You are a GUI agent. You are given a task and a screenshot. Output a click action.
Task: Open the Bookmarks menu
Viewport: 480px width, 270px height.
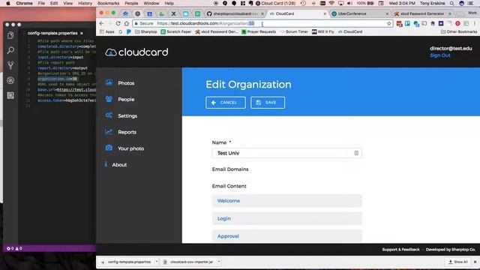pyautogui.click(x=108, y=3)
